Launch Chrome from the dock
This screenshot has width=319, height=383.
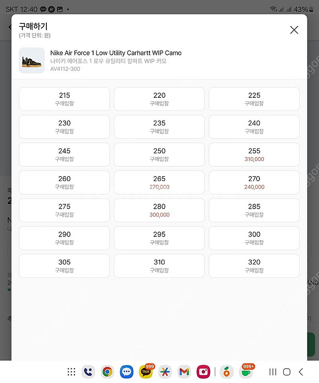pos(107,372)
